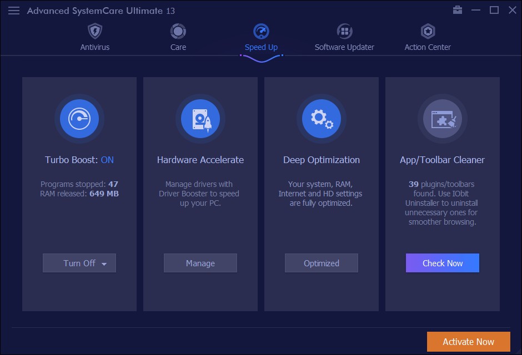The width and height of the screenshot is (522, 355).
Task: Click the Deep Optimization gears icon
Action: tap(321, 119)
